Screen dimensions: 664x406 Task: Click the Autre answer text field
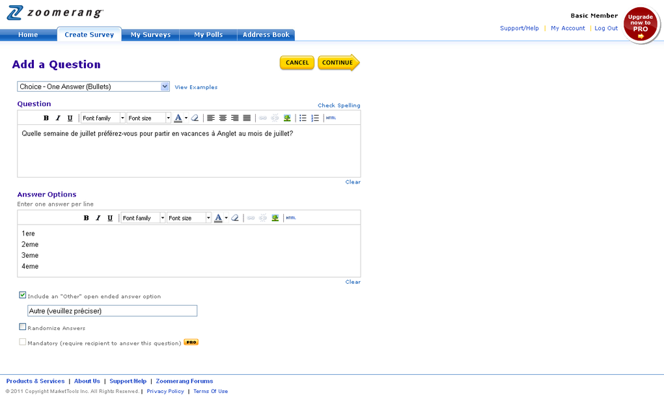[112, 310]
